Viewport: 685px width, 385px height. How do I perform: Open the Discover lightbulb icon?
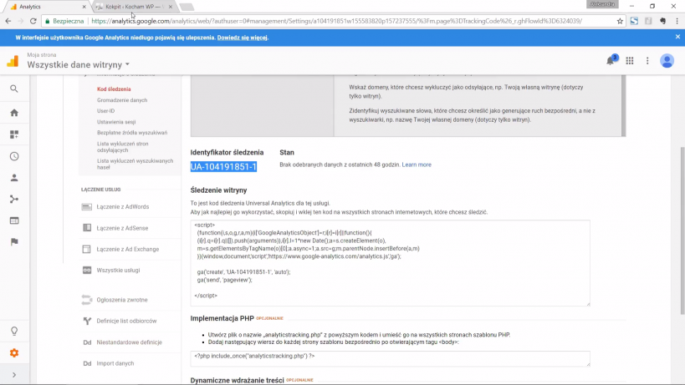(14, 332)
